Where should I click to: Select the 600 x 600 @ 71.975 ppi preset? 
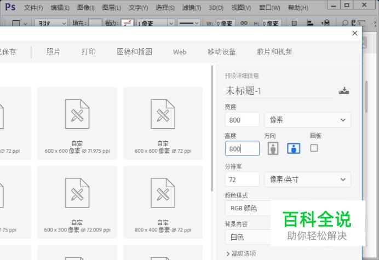click(77, 123)
